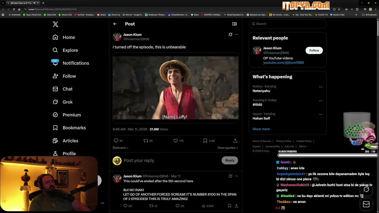379x213 pixels.
Task: Like the comment with 2K likes
Action: pos(180,206)
